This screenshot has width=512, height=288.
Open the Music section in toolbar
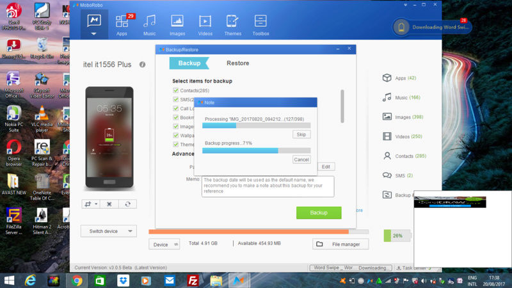(x=150, y=25)
